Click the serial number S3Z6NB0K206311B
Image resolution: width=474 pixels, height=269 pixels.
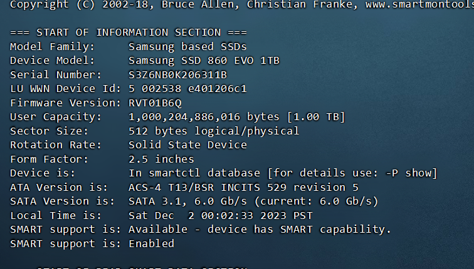(x=177, y=75)
